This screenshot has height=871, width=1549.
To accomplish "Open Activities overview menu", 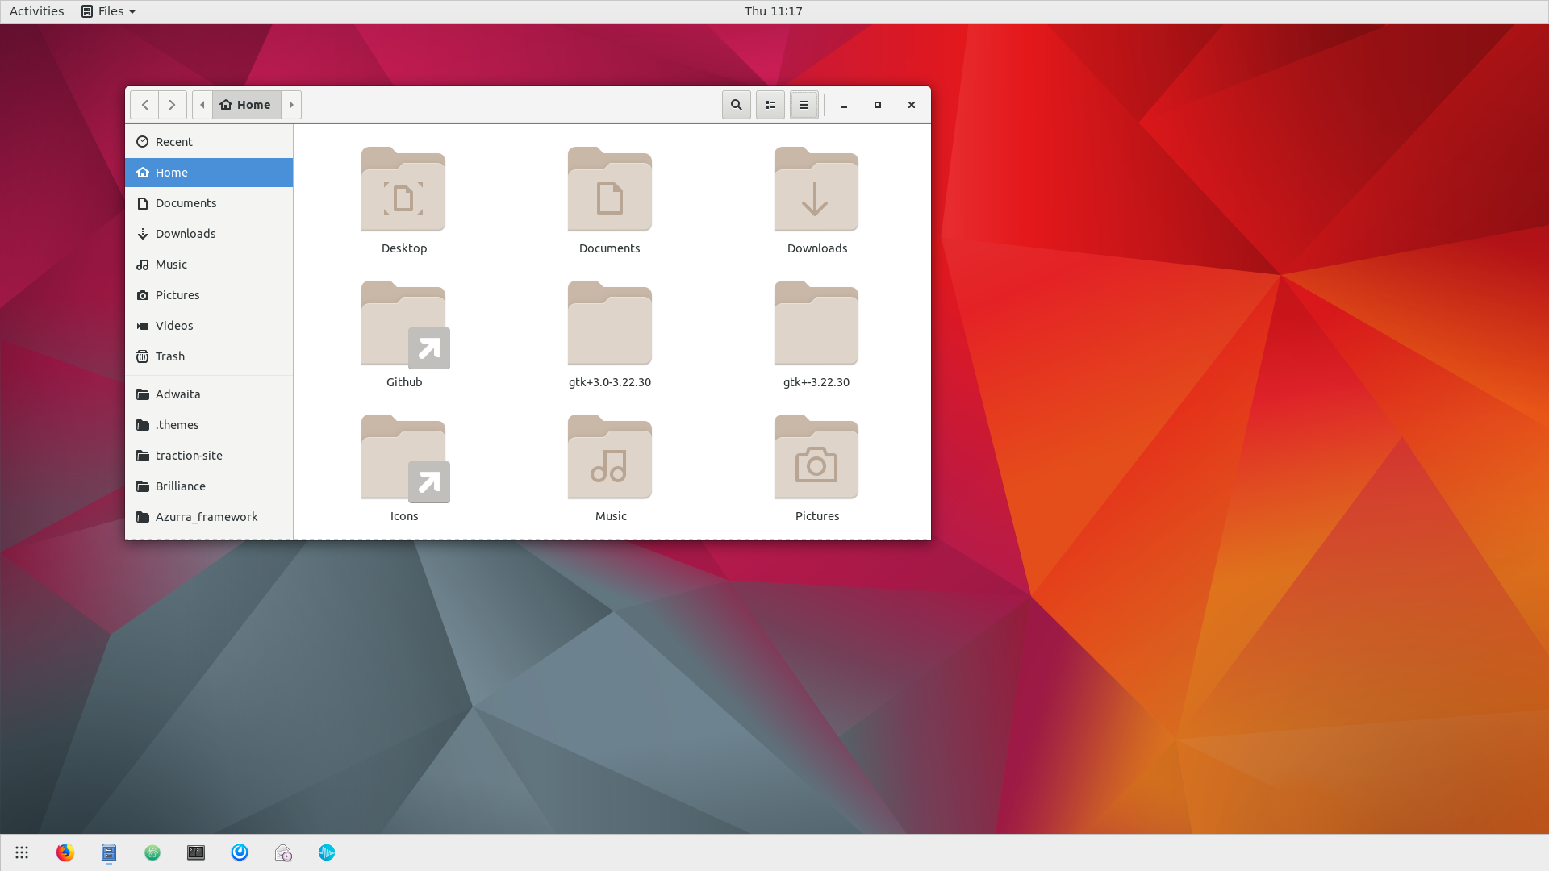I will click(x=35, y=10).
